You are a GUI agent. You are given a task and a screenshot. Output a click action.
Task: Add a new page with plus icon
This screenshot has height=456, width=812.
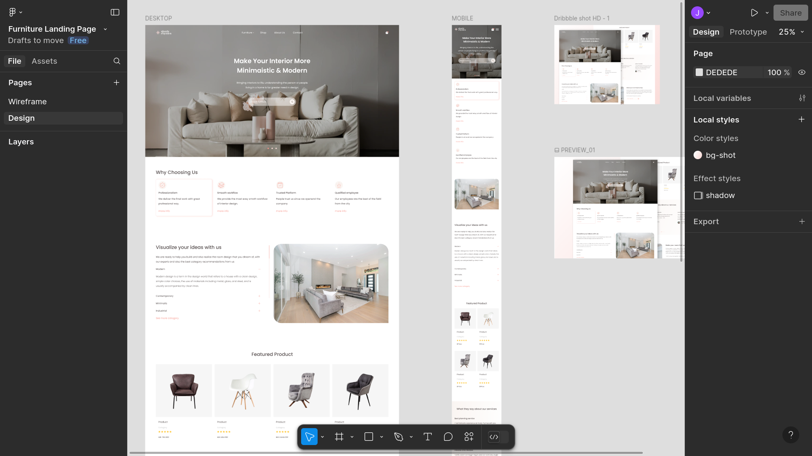click(x=116, y=83)
